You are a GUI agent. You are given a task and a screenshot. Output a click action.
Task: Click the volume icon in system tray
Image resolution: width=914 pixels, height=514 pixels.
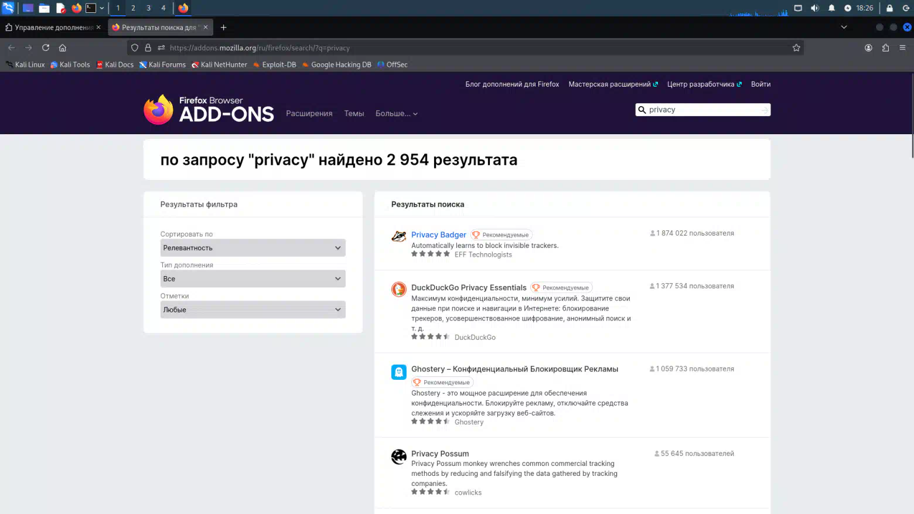coord(814,8)
